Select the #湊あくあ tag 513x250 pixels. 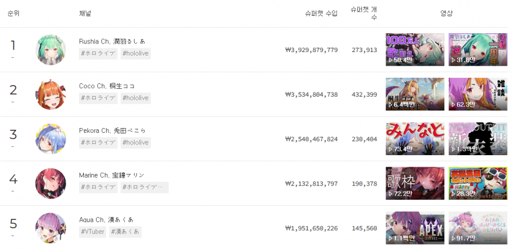pyautogui.click(x=126, y=232)
